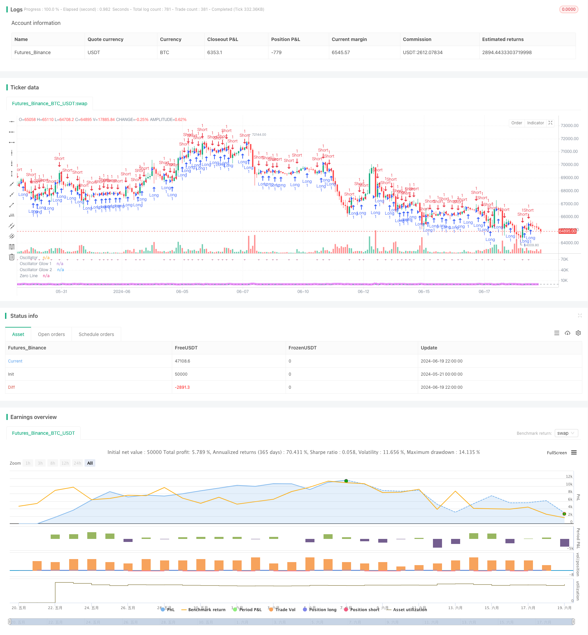Toggle the Position short series in legend
Image resolution: width=588 pixels, height=635 pixels.
click(x=361, y=609)
